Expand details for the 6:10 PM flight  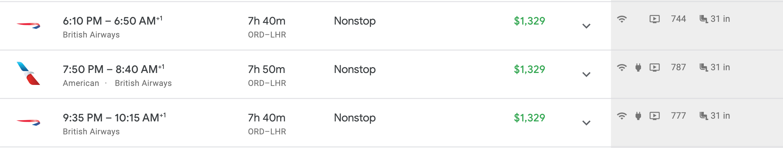[x=586, y=26]
